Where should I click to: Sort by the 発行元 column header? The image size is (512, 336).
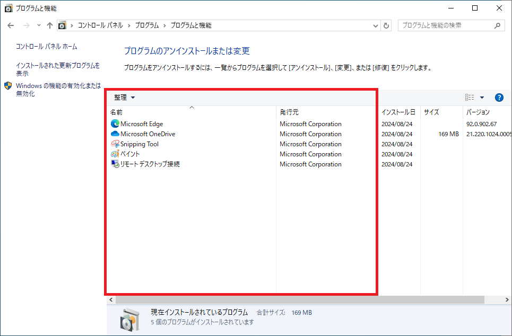coord(289,112)
